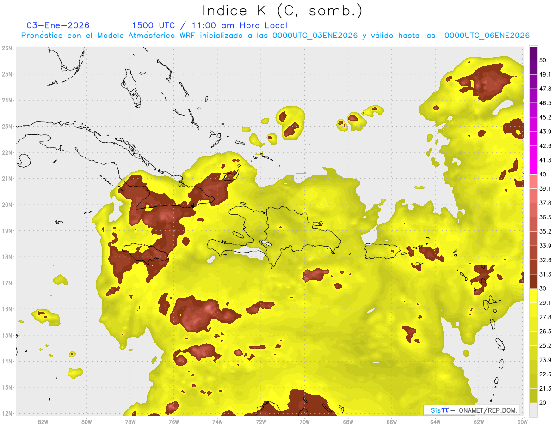Click the longitude label '82W'
555x428 pixels.
pos(43,422)
